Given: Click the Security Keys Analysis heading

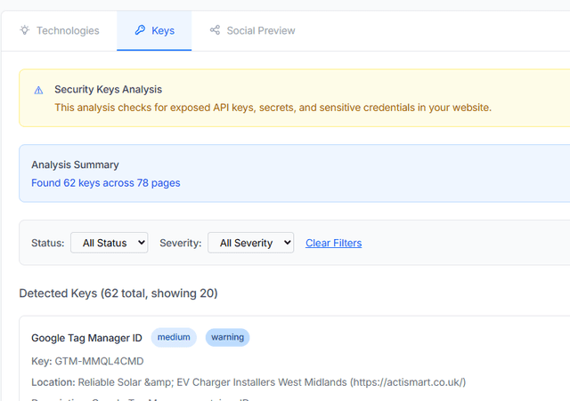Looking at the screenshot, I should point(108,89).
